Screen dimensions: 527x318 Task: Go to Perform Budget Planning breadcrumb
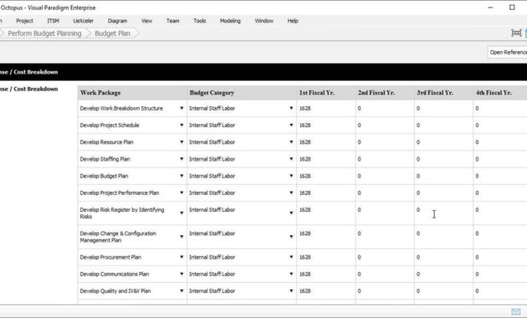click(x=44, y=33)
